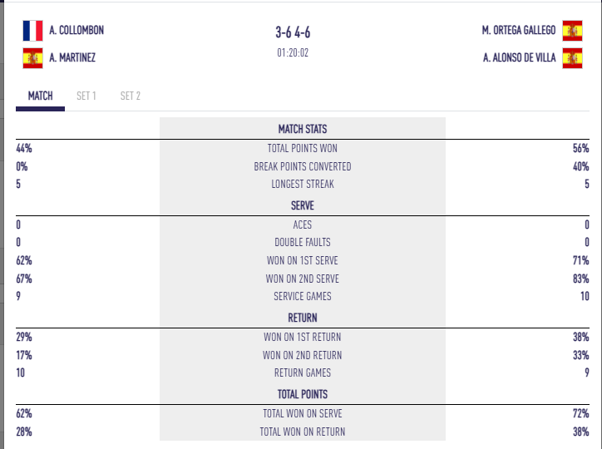Click the MATCH STATS section header
The image size is (602, 449).
click(303, 129)
